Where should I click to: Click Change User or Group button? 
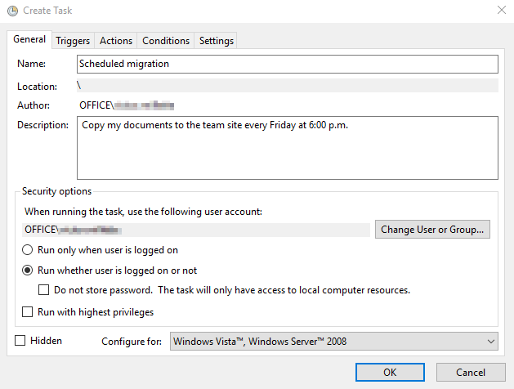point(432,230)
